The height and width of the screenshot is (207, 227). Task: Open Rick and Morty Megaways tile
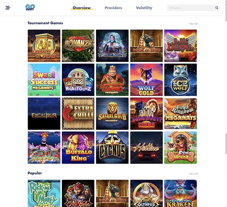pyautogui.click(x=44, y=193)
